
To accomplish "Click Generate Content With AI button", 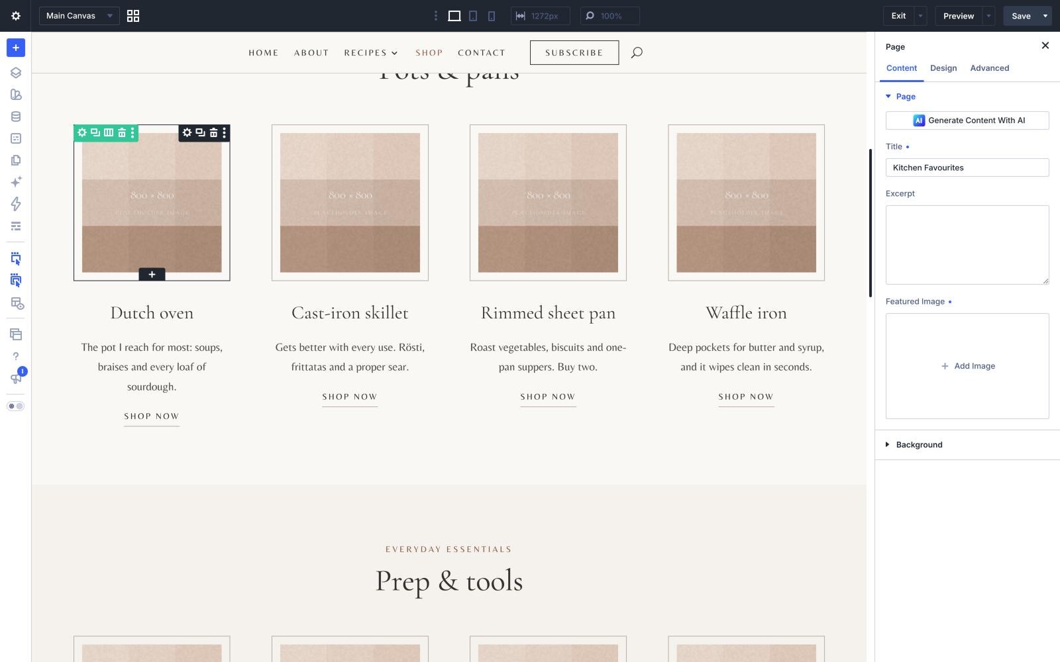I will tap(967, 120).
